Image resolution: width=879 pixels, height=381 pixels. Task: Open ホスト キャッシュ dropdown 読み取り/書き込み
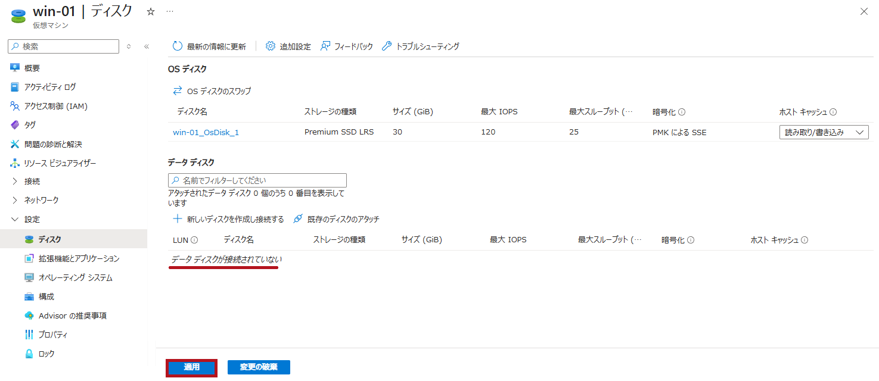824,132
